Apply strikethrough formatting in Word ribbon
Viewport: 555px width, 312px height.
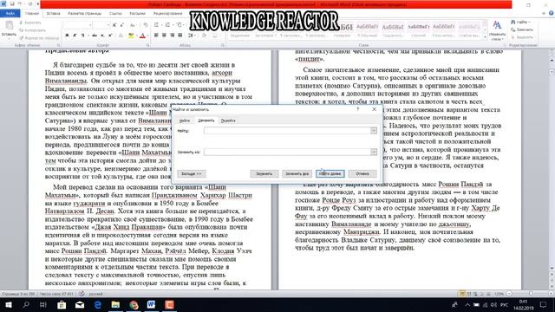point(95,36)
